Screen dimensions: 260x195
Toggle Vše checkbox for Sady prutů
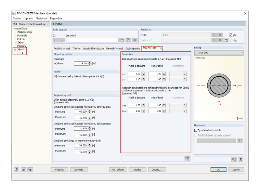231,40
